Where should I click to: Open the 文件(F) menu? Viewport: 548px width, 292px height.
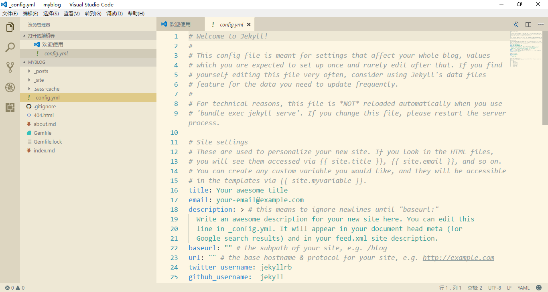point(10,13)
